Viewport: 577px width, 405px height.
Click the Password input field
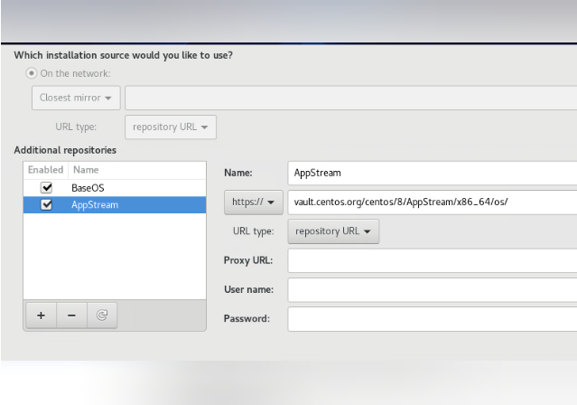tap(433, 319)
